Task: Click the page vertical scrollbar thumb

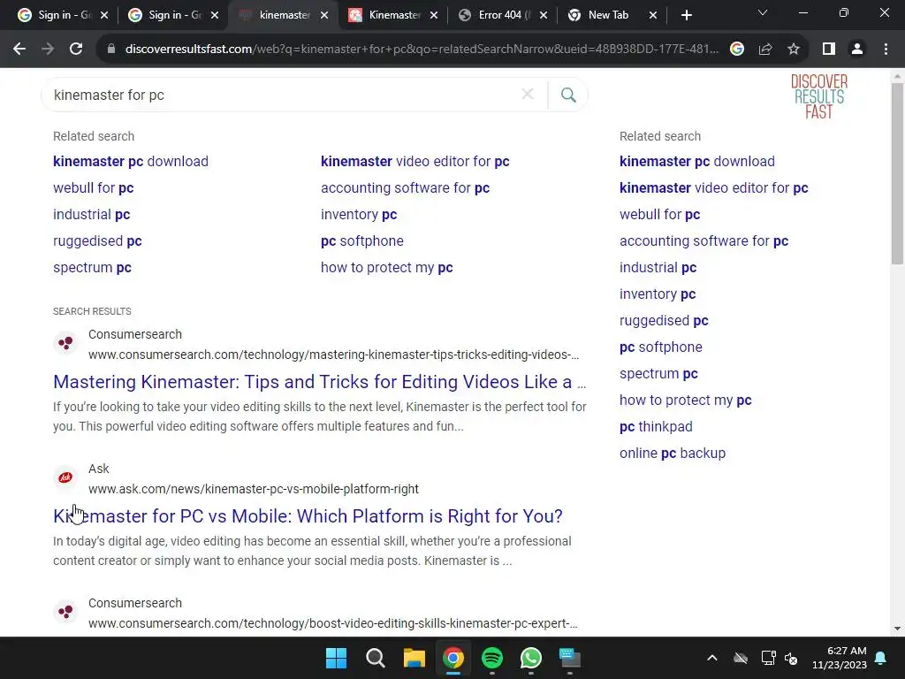Action: [897, 173]
